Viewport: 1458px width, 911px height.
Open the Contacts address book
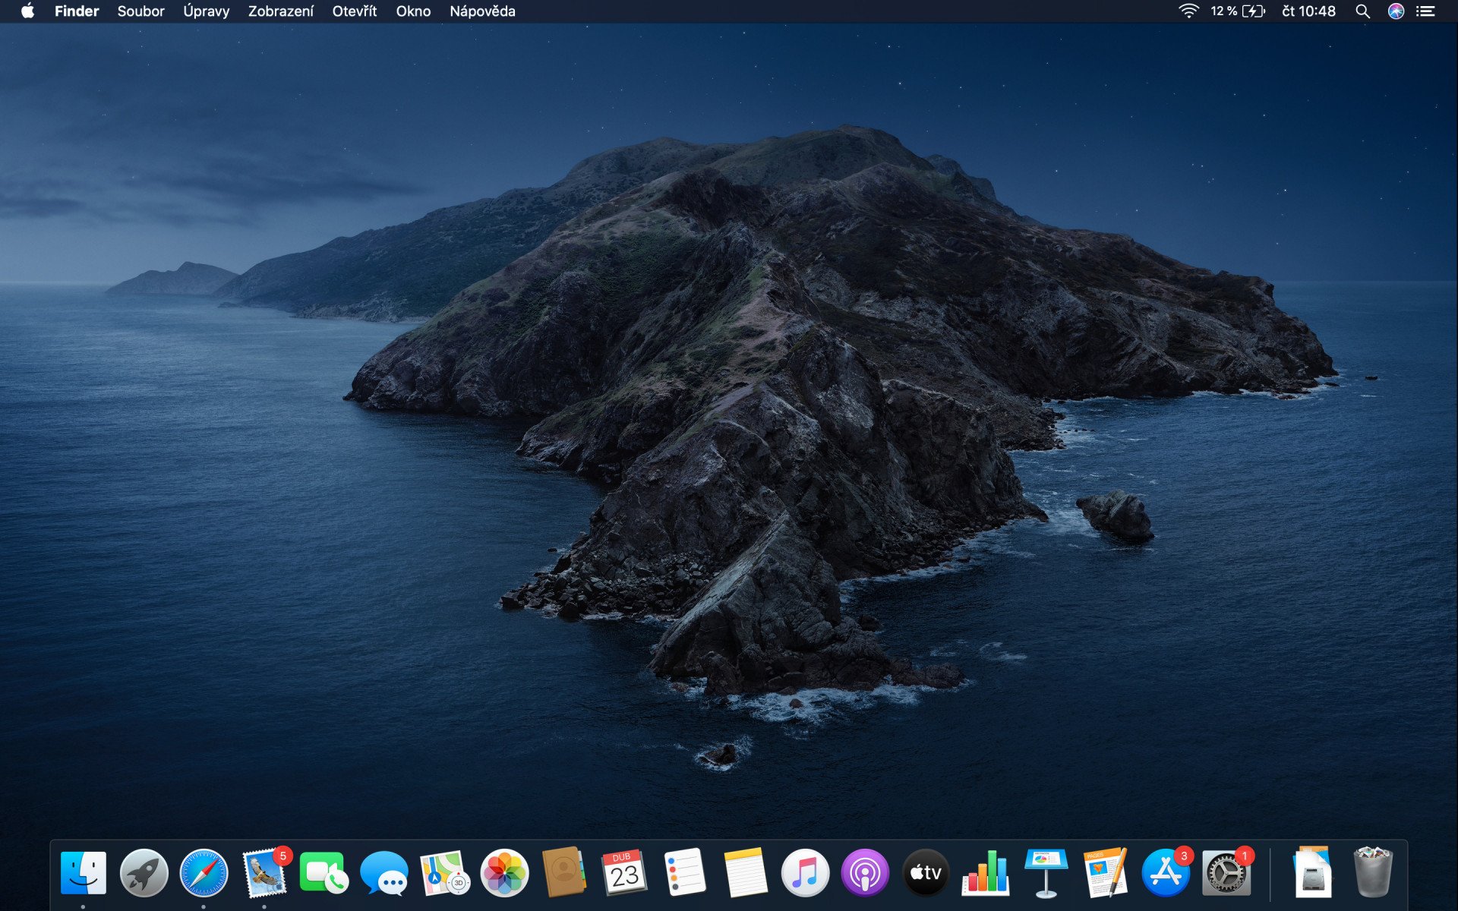click(564, 873)
